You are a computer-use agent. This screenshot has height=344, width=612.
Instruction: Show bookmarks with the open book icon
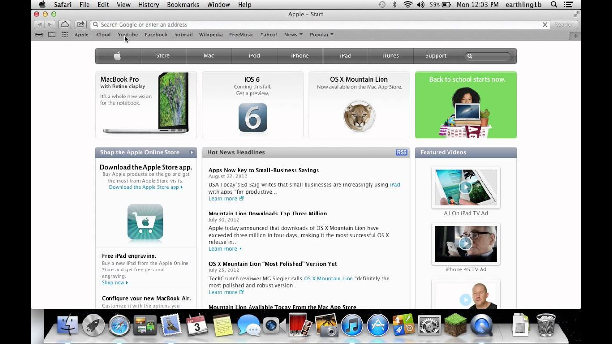(52, 35)
